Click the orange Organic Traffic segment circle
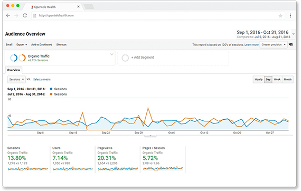Screen dimensions: 301x191 pyautogui.click(x=22, y=58)
